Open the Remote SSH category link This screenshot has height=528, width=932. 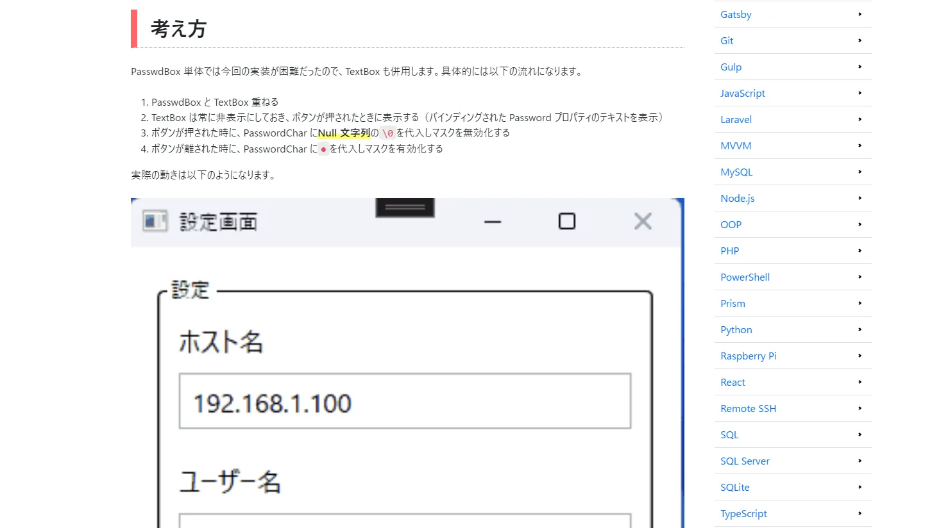tap(749, 408)
